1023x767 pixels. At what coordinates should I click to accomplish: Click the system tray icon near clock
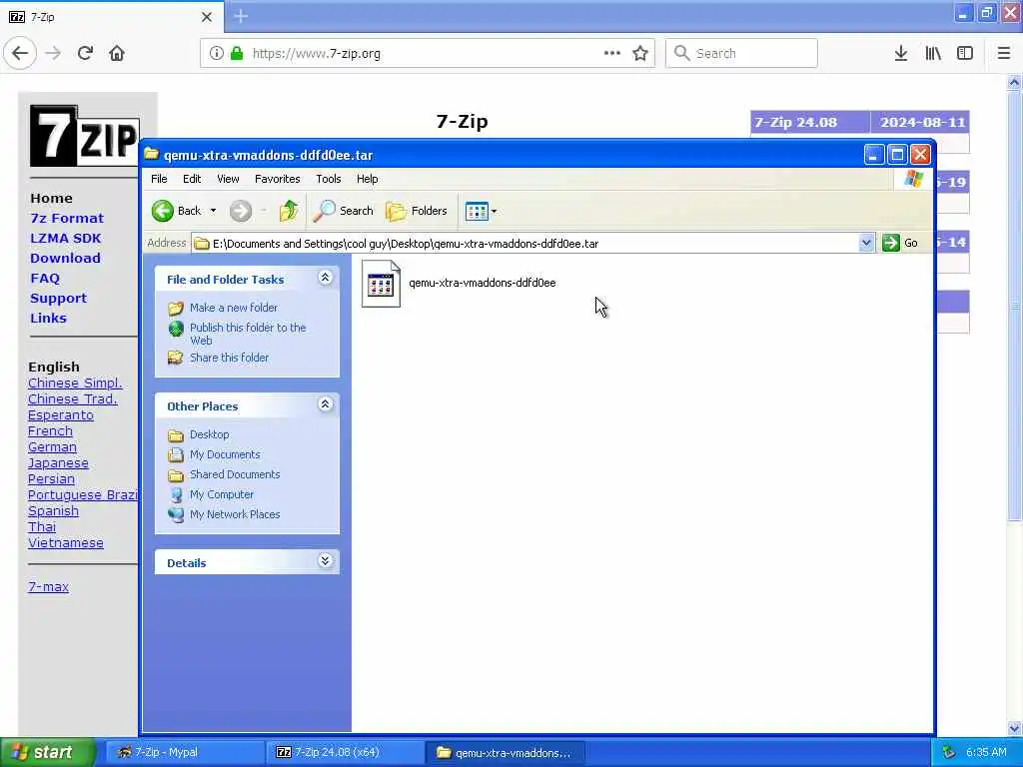[949, 753]
